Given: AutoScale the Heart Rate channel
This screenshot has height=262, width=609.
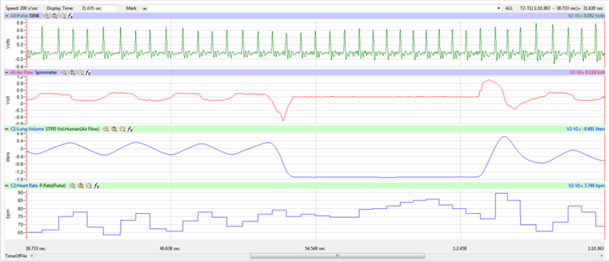Looking at the screenshot, I should (81, 185).
